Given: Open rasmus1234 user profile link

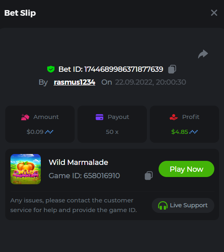Looking at the screenshot, I should 75,82.
